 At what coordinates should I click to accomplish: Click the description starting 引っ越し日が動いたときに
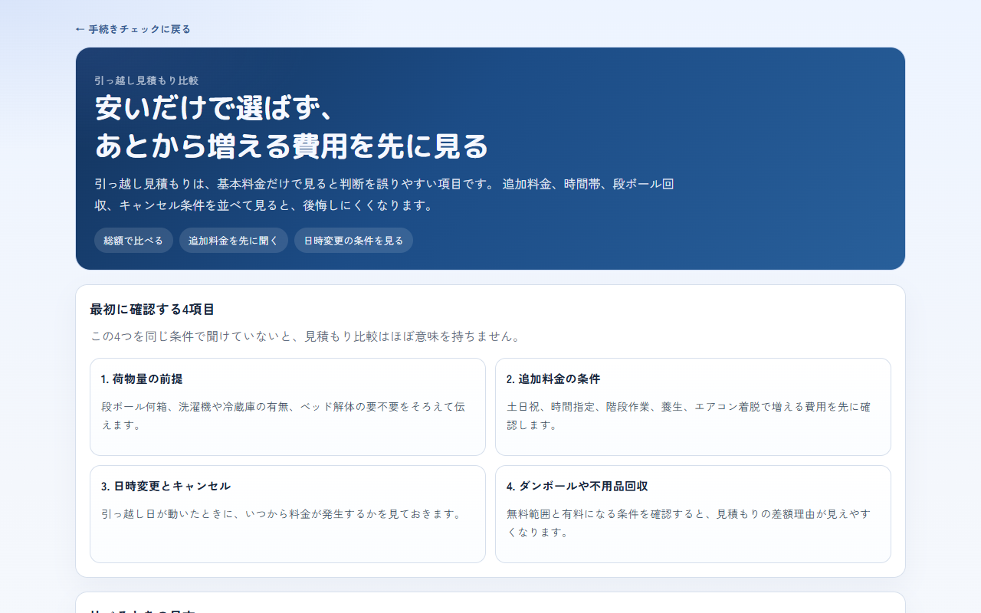tap(283, 514)
